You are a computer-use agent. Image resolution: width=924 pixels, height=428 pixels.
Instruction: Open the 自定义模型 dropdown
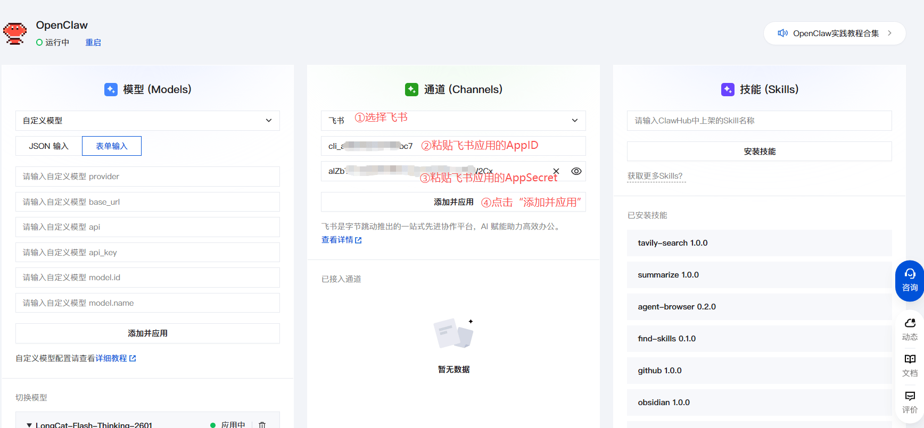(x=147, y=121)
